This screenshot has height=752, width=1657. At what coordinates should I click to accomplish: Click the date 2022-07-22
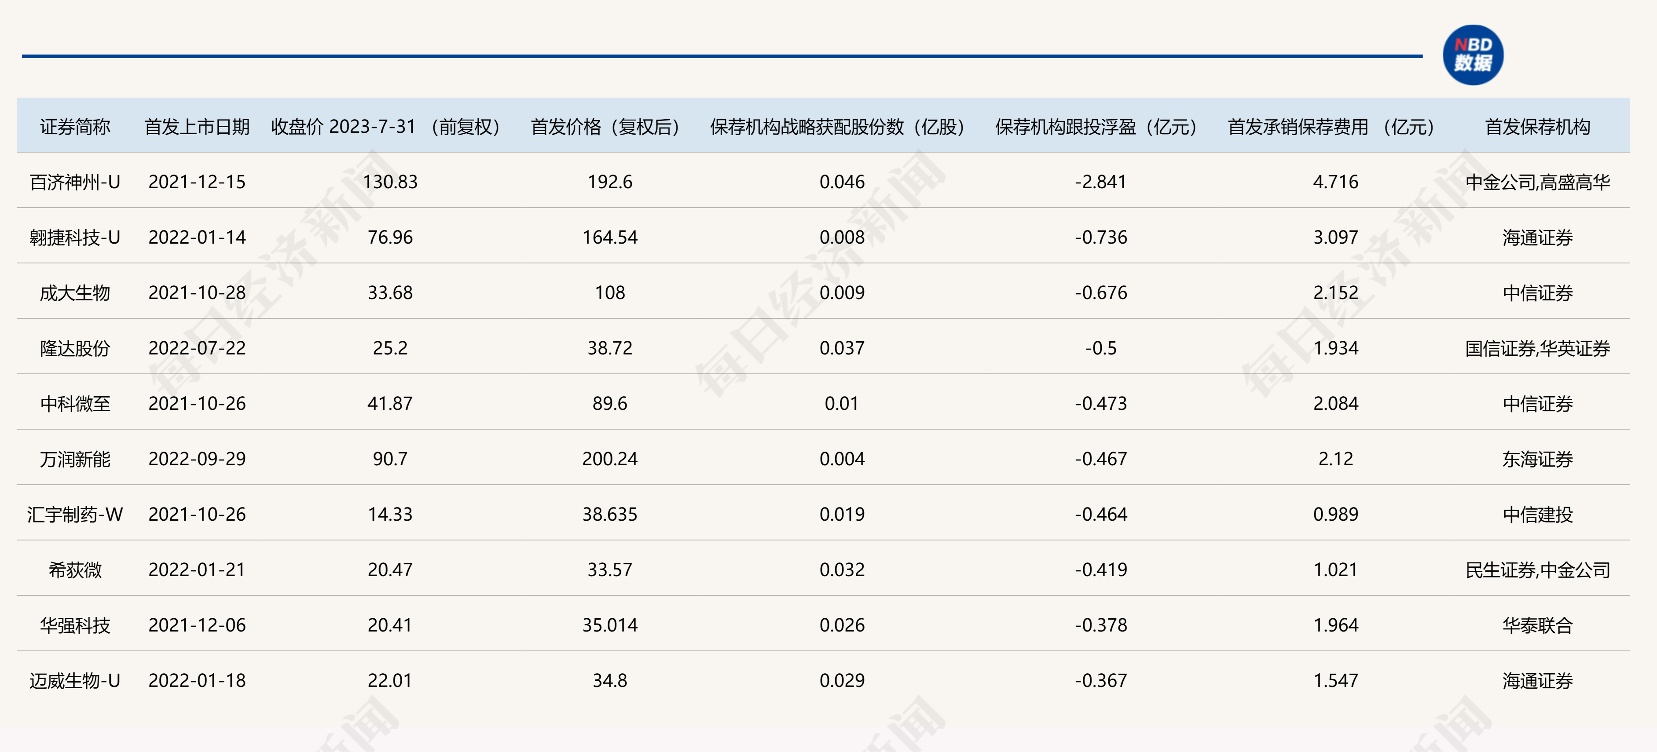tap(197, 348)
